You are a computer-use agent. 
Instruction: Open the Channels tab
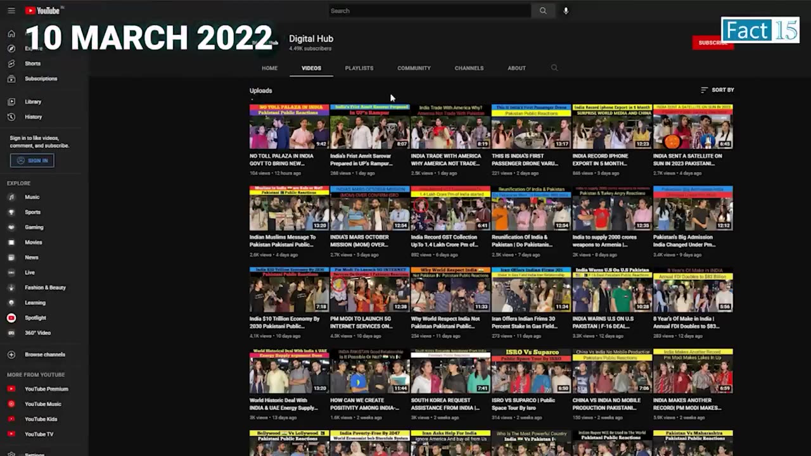coord(469,68)
